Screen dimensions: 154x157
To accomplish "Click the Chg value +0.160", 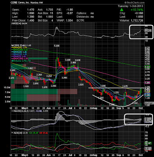I will pos(139,13).
